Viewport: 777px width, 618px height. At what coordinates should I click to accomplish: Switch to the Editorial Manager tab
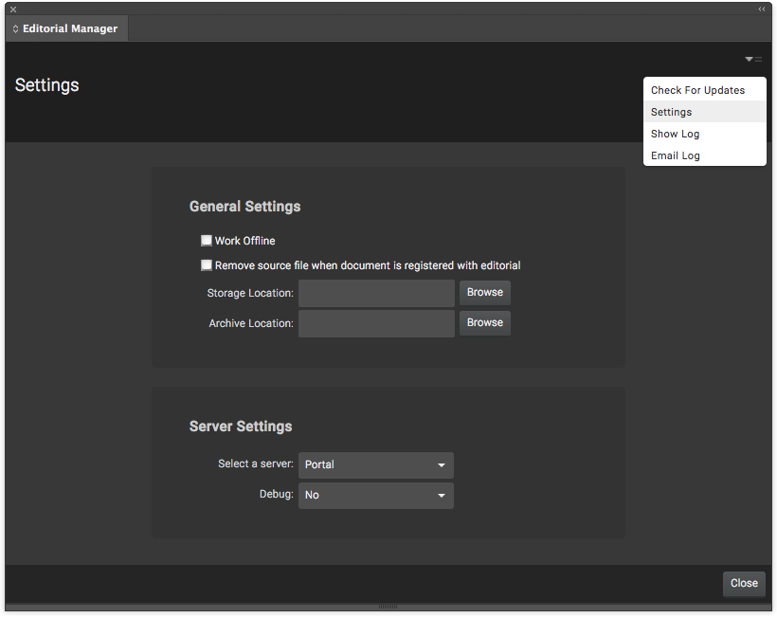click(69, 28)
